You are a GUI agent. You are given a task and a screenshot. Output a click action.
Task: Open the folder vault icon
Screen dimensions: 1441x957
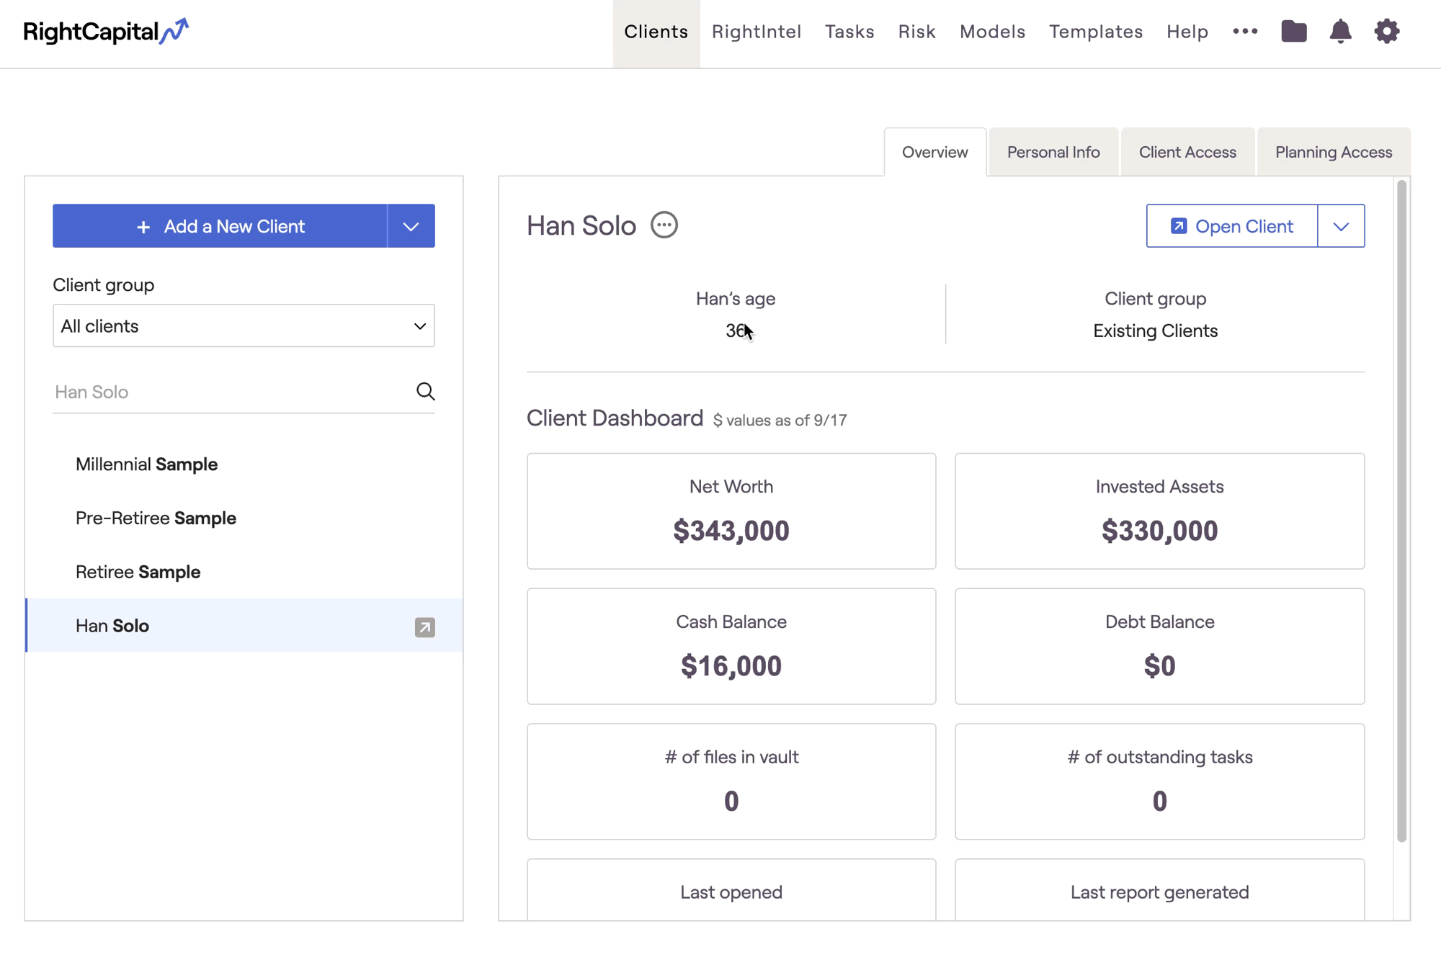coord(1294,31)
